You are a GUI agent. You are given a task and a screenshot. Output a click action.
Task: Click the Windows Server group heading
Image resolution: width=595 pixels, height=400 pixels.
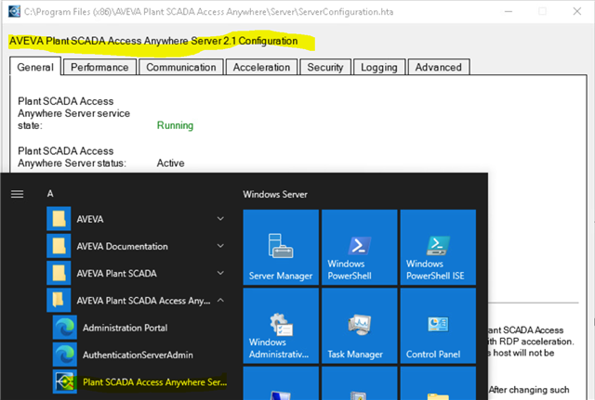pos(275,194)
